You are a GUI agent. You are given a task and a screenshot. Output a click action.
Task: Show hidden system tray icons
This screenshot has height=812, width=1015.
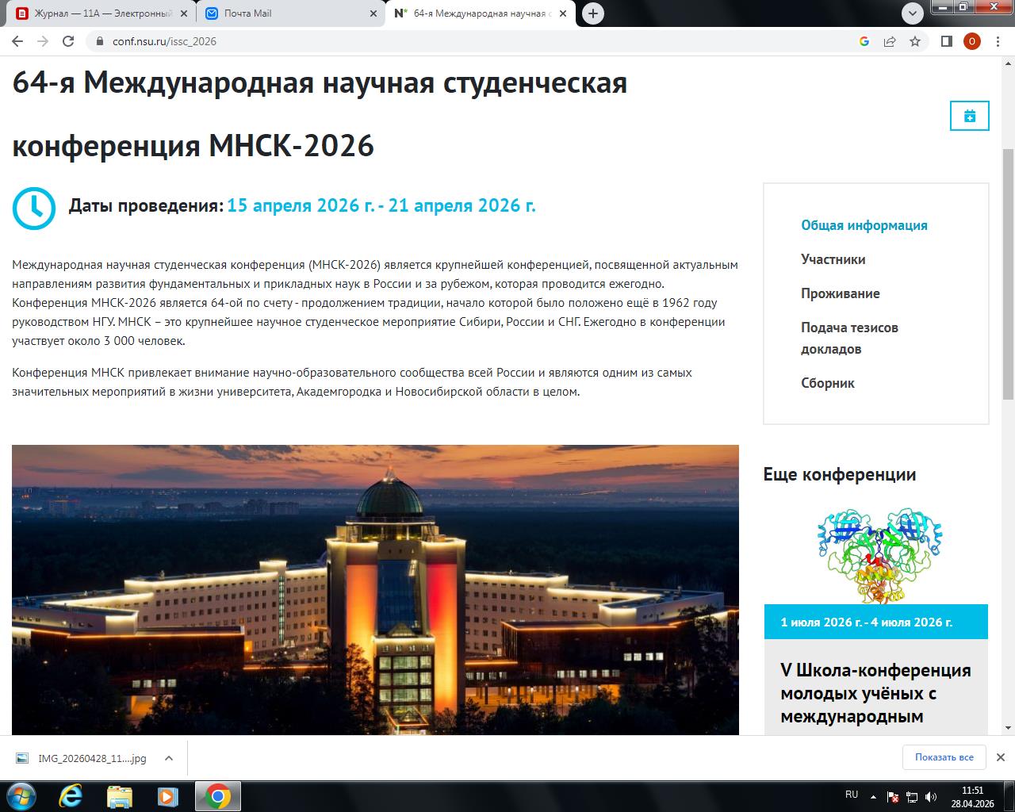(873, 796)
